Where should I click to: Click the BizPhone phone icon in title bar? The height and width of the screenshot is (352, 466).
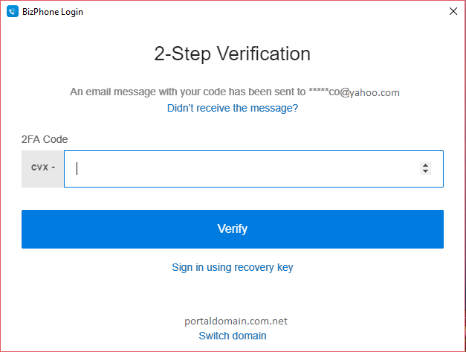[x=12, y=11]
